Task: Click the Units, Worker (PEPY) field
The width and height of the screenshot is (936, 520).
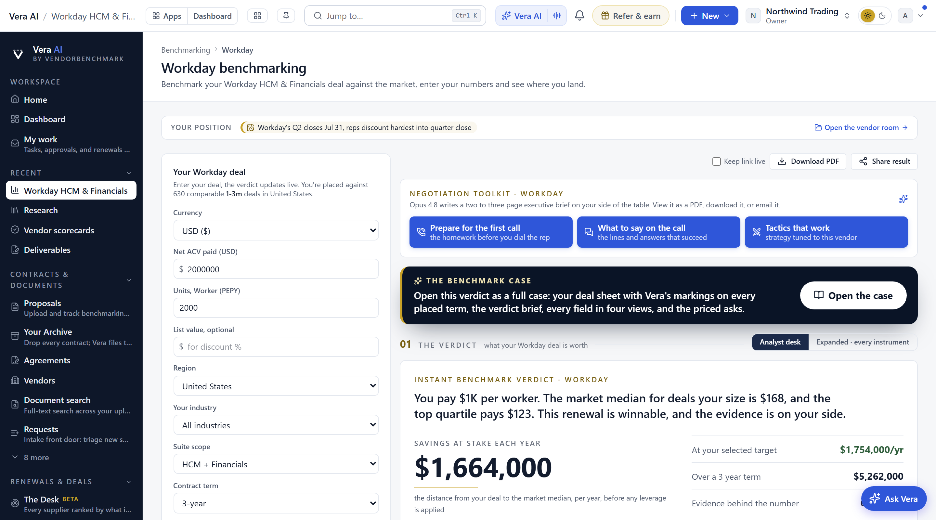Action: click(276, 308)
